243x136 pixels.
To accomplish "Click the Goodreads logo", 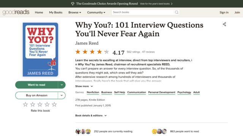I will (16, 12).
